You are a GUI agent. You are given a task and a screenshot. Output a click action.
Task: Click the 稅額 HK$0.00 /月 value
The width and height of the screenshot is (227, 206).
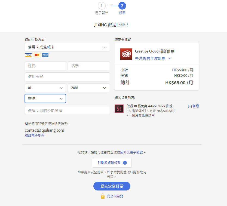pos(183,75)
